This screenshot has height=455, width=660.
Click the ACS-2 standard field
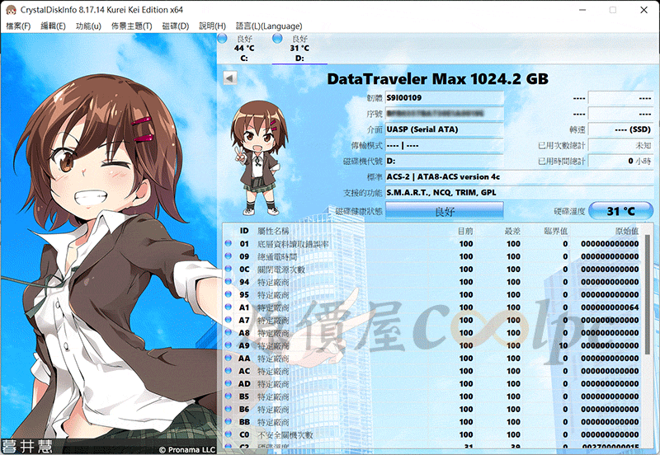coord(520,177)
